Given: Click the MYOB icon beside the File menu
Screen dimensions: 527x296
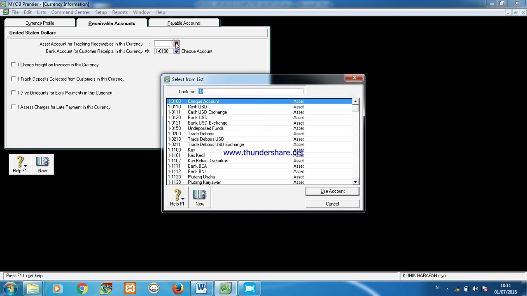Looking at the screenshot, I should tap(6, 12).
